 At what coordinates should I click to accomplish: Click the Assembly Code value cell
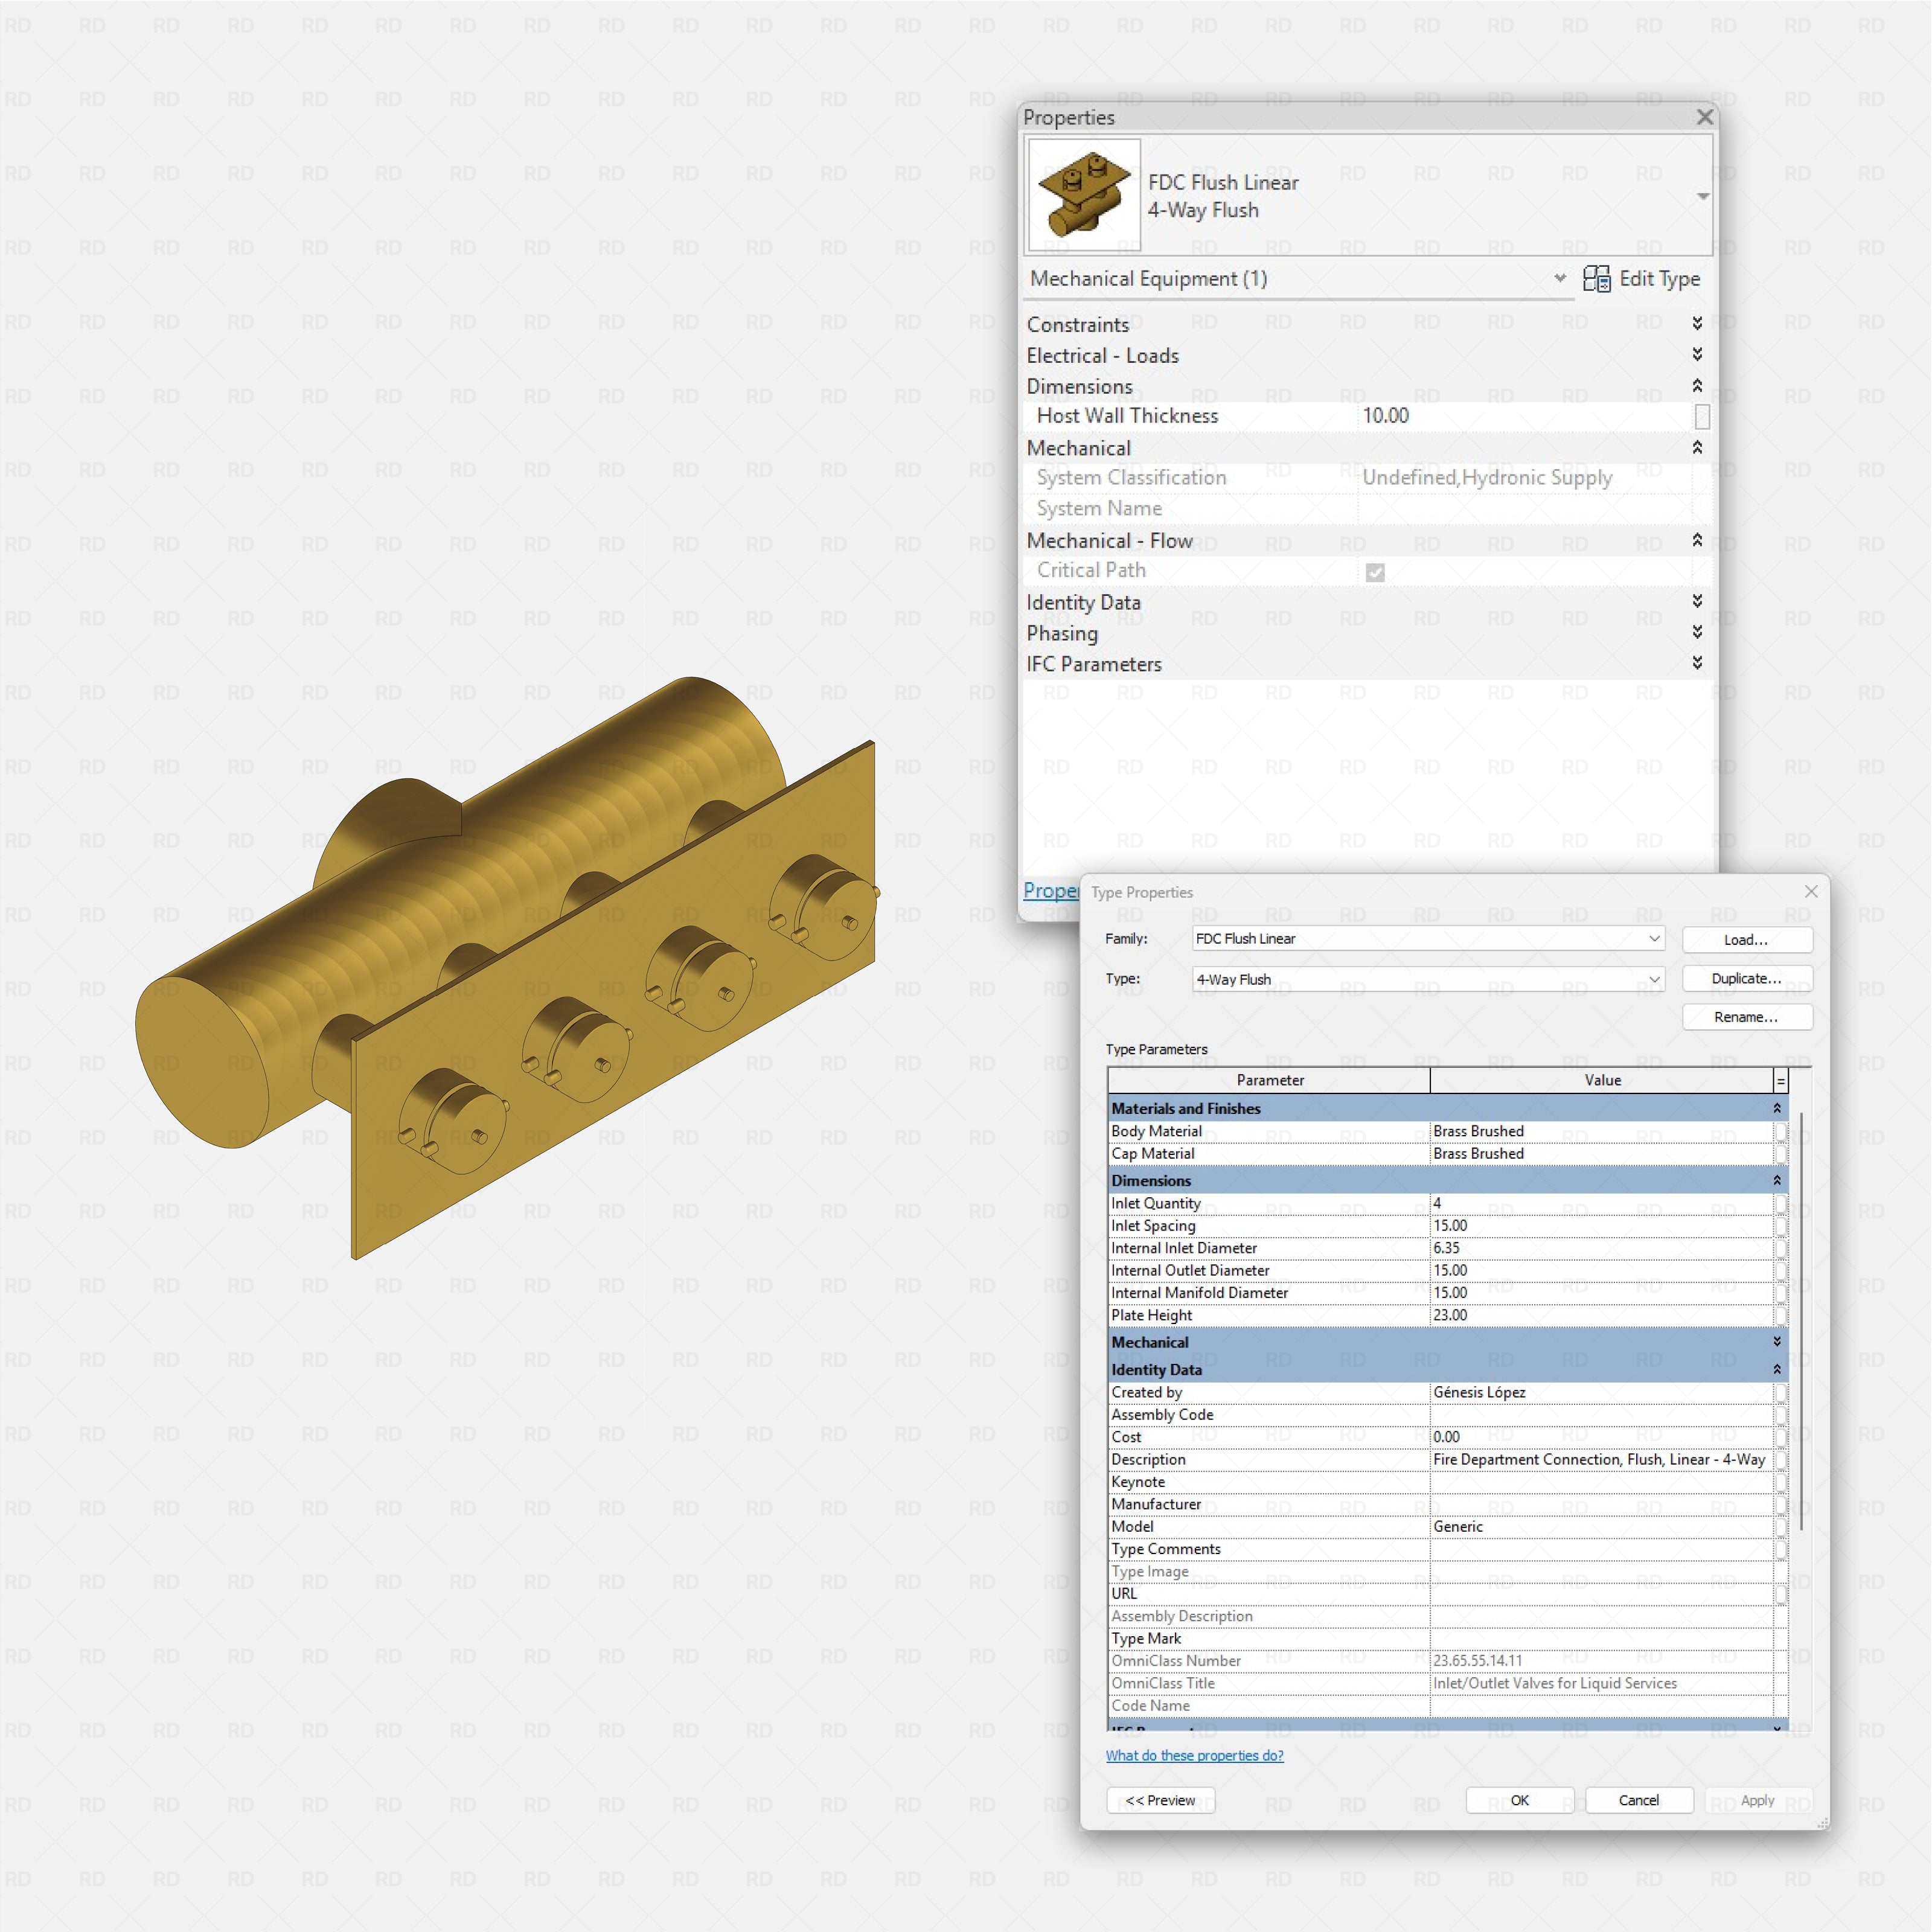coord(1601,1414)
